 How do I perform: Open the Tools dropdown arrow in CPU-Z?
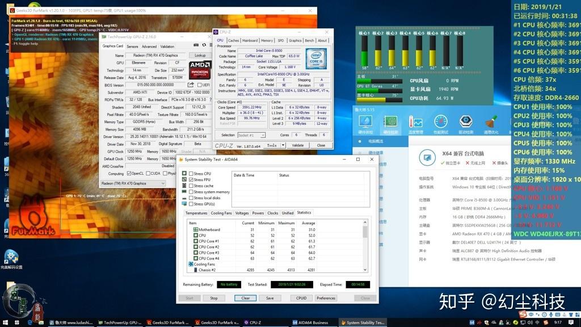283,145
